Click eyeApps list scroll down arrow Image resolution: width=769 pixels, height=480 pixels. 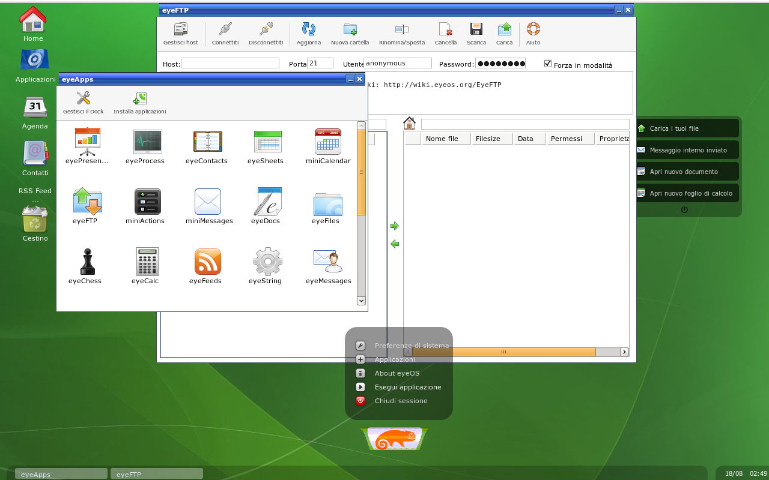(361, 301)
